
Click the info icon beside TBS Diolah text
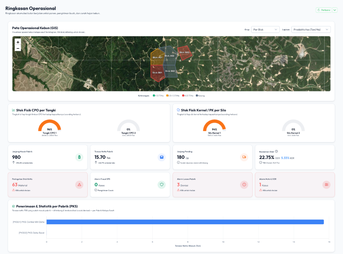coord(261,163)
